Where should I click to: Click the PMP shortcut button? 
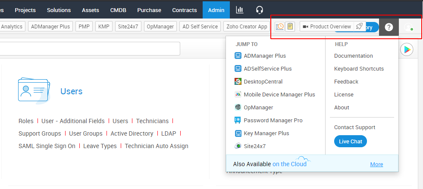point(84,27)
